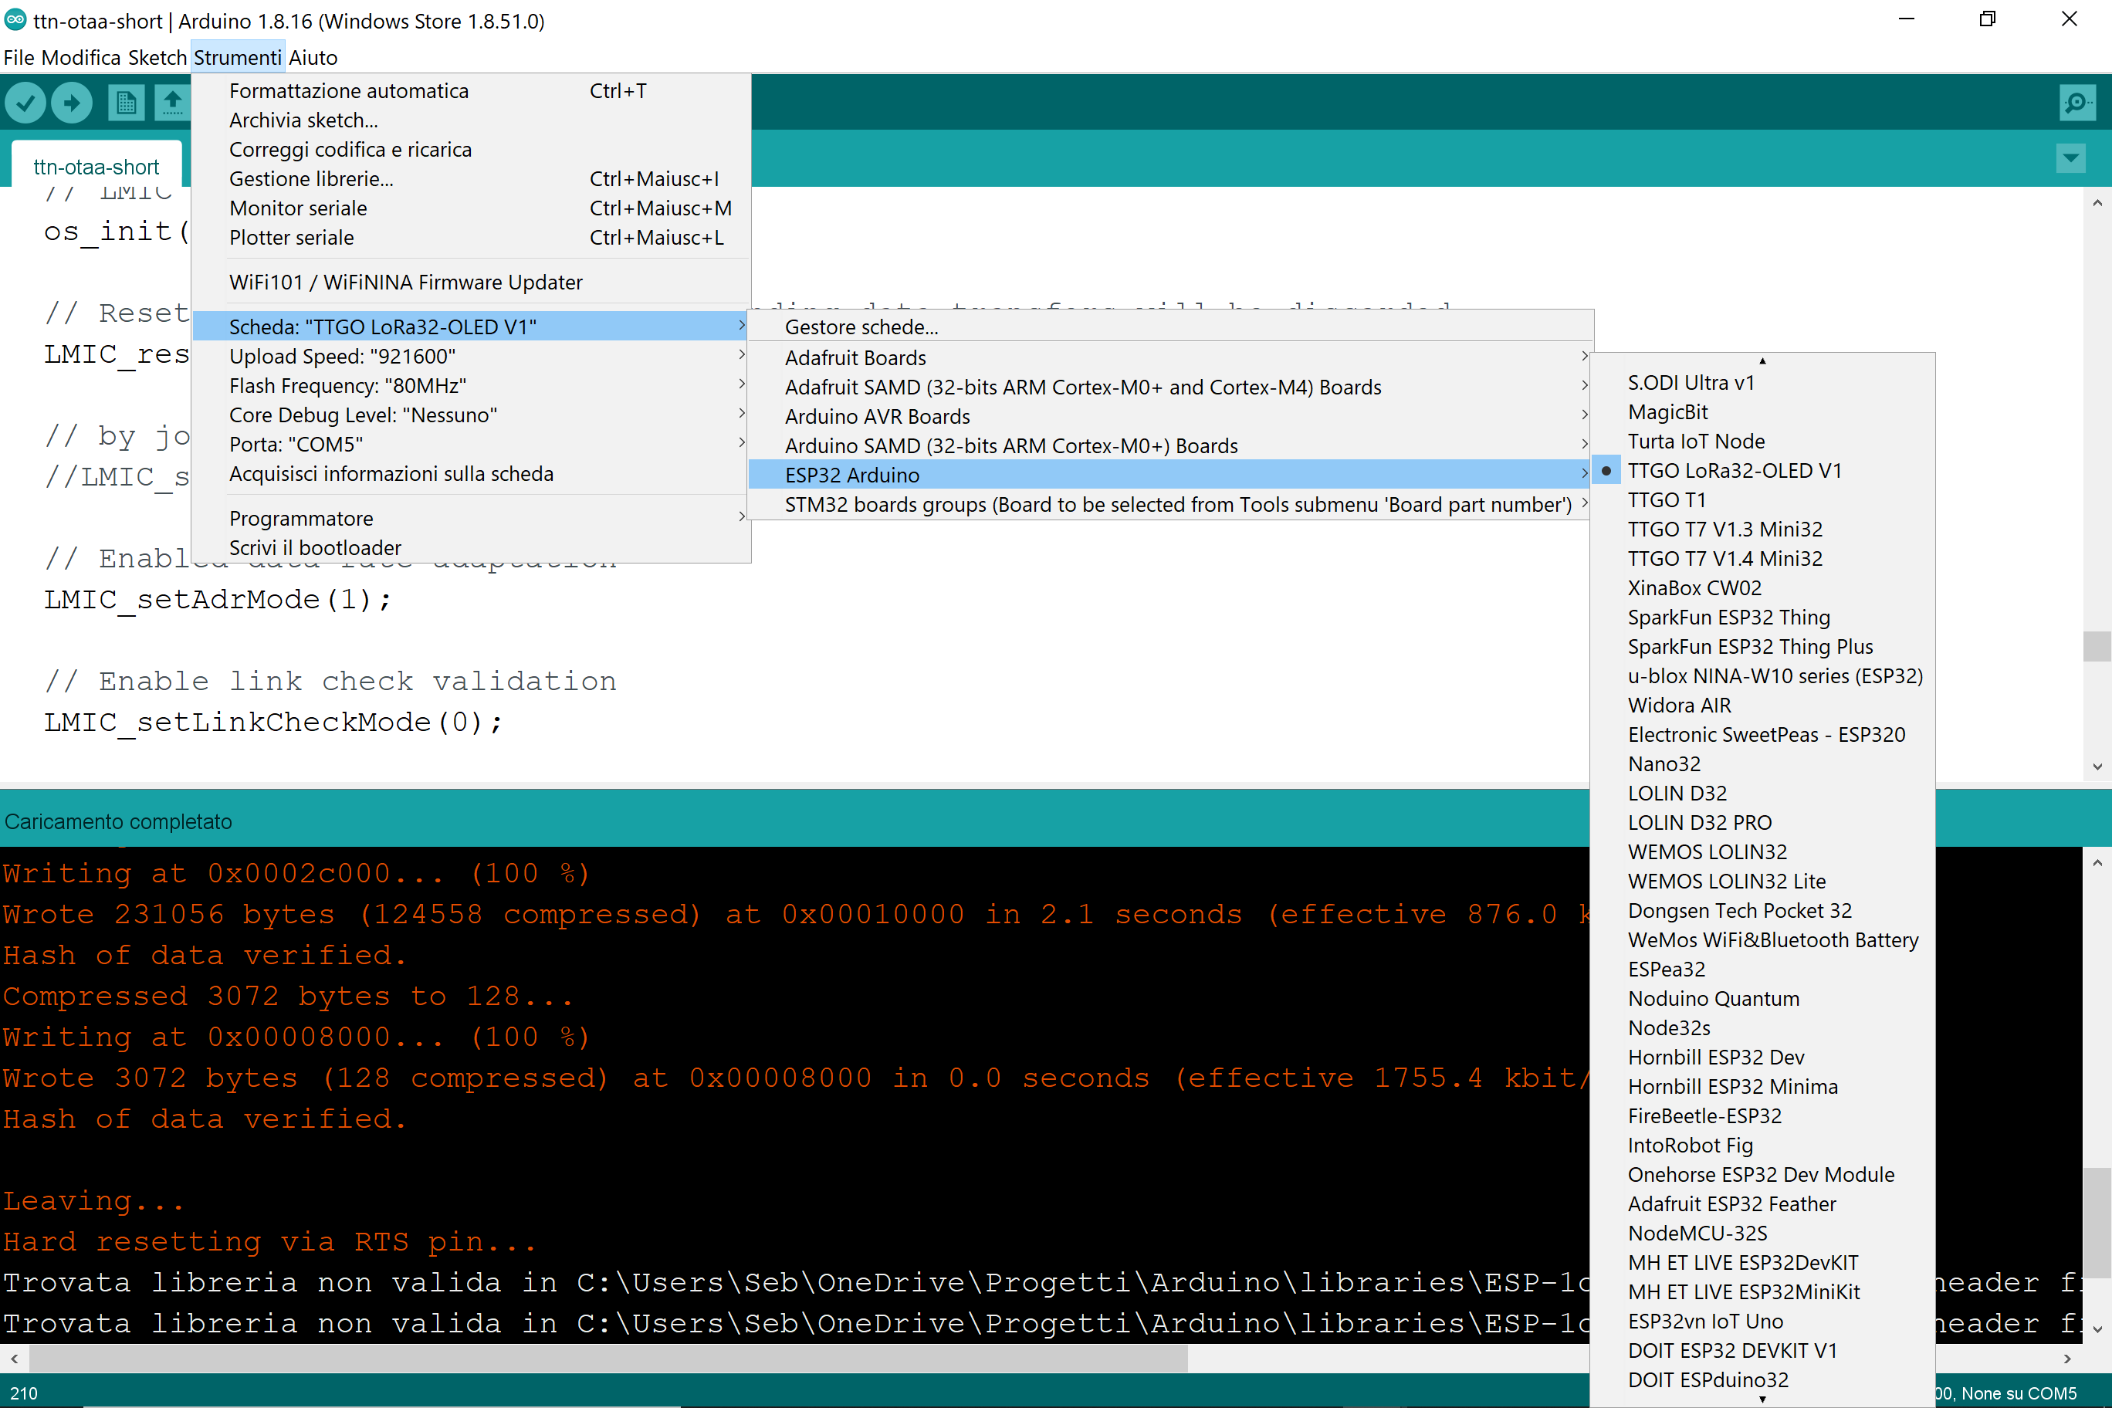Select the LOLIN D32 PRO board
The image size is (2112, 1408).
click(x=1762, y=823)
